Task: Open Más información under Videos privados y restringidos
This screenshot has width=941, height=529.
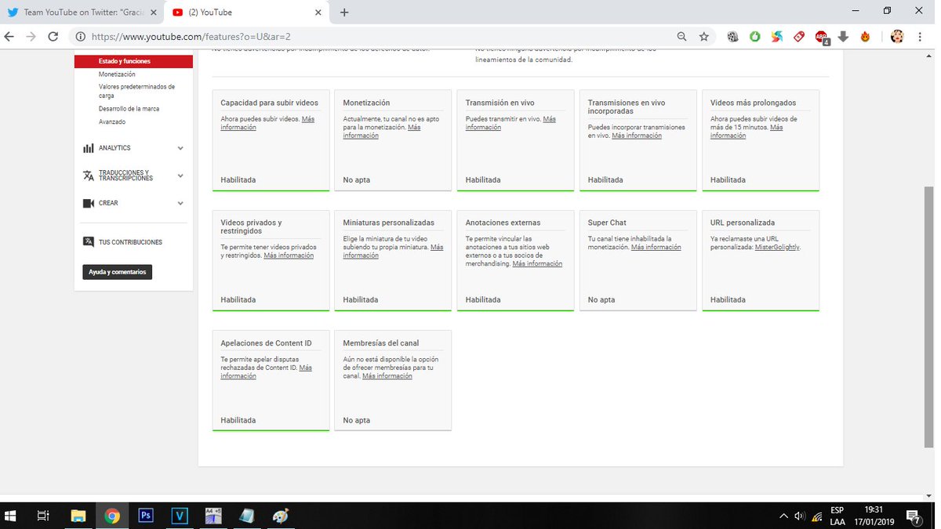Action: (289, 255)
